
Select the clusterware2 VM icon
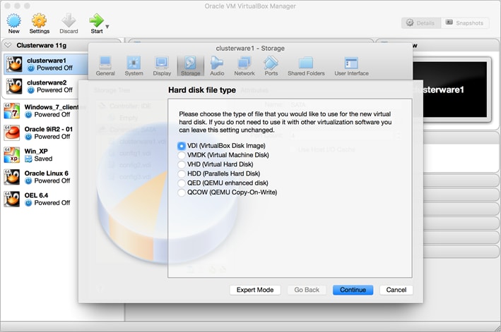tap(14, 86)
